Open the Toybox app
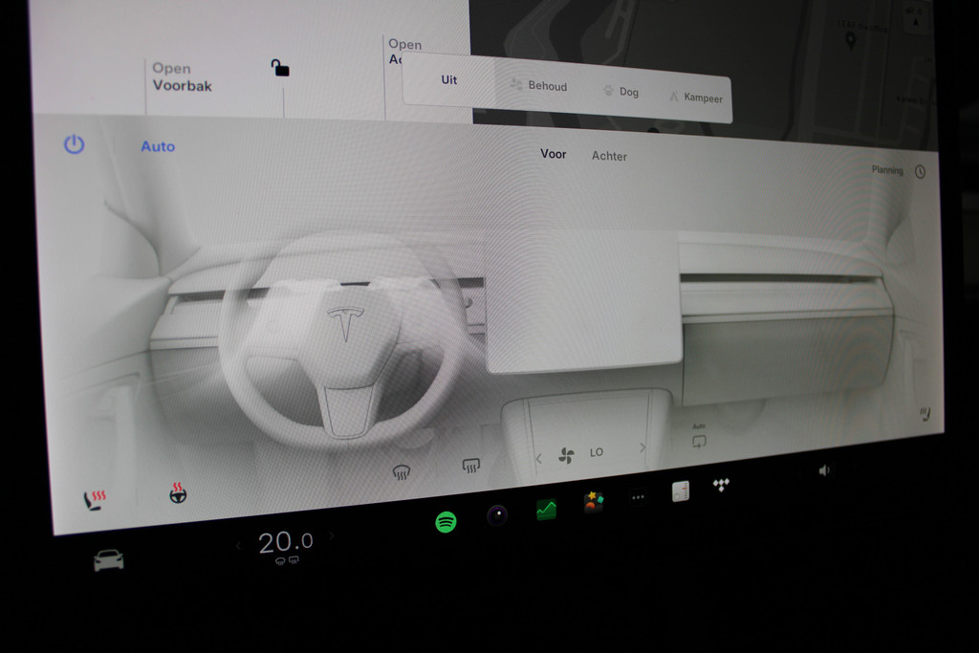The image size is (979, 653). (x=593, y=501)
